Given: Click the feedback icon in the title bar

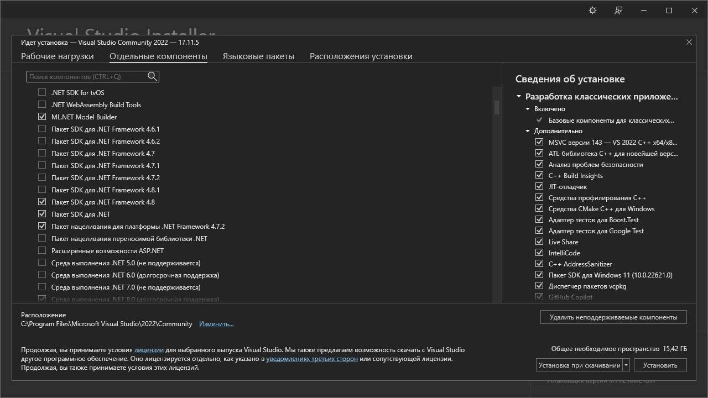Looking at the screenshot, I should pos(618,11).
